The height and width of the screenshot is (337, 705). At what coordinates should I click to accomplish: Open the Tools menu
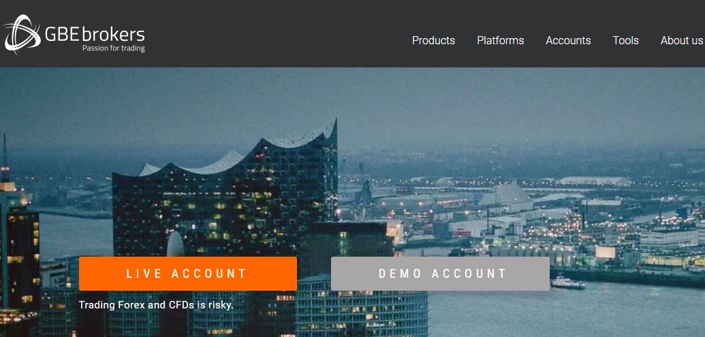coord(625,40)
